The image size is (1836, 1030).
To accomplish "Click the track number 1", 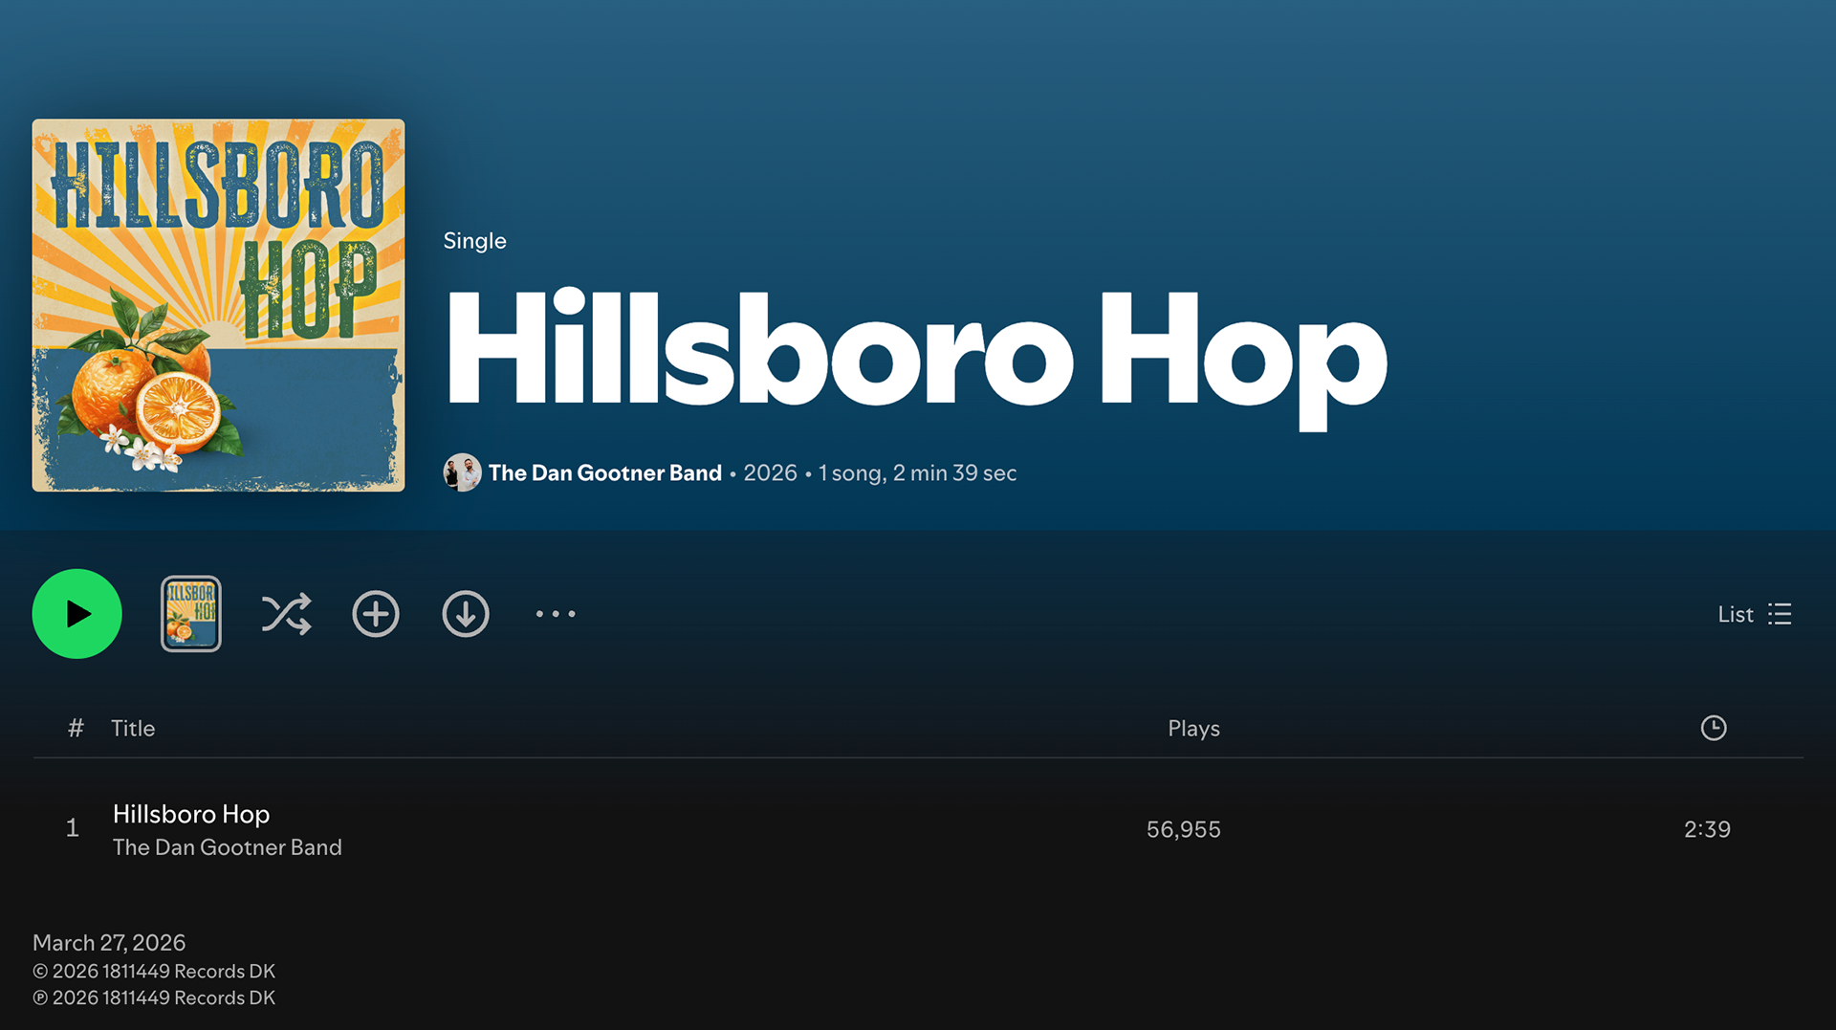I will pyautogui.click(x=73, y=828).
